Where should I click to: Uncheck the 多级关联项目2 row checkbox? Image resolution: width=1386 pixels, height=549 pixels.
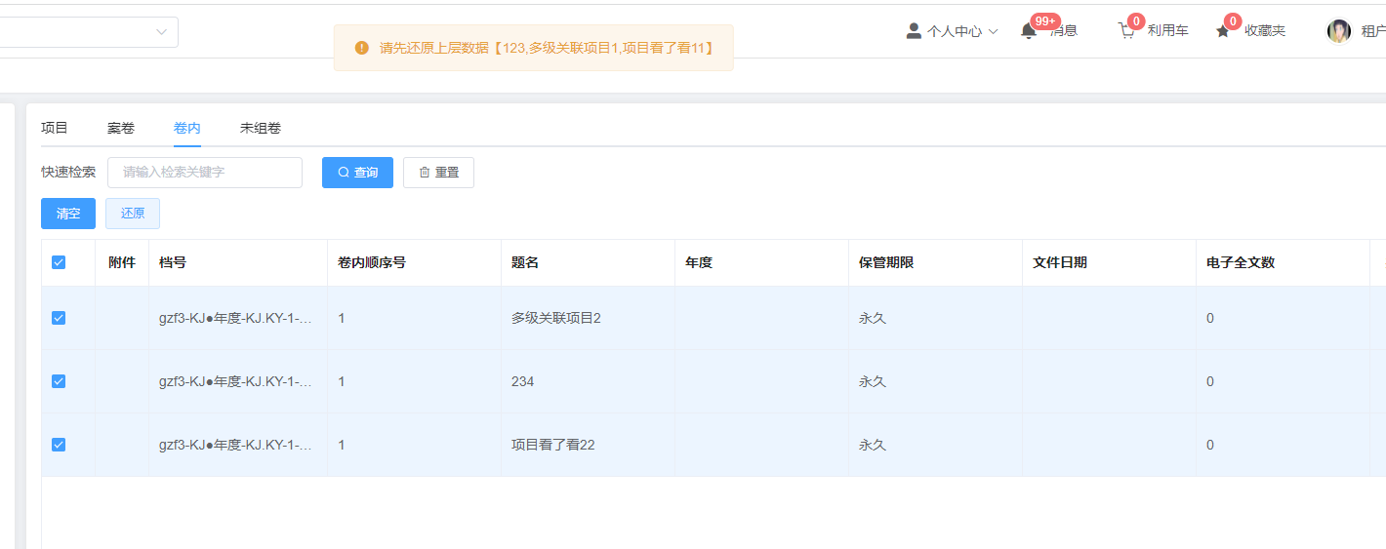59,318
